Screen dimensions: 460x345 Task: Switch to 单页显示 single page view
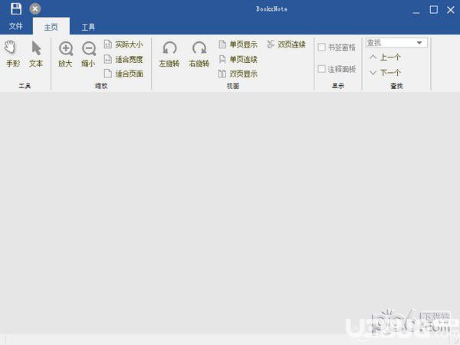point(238,44)
